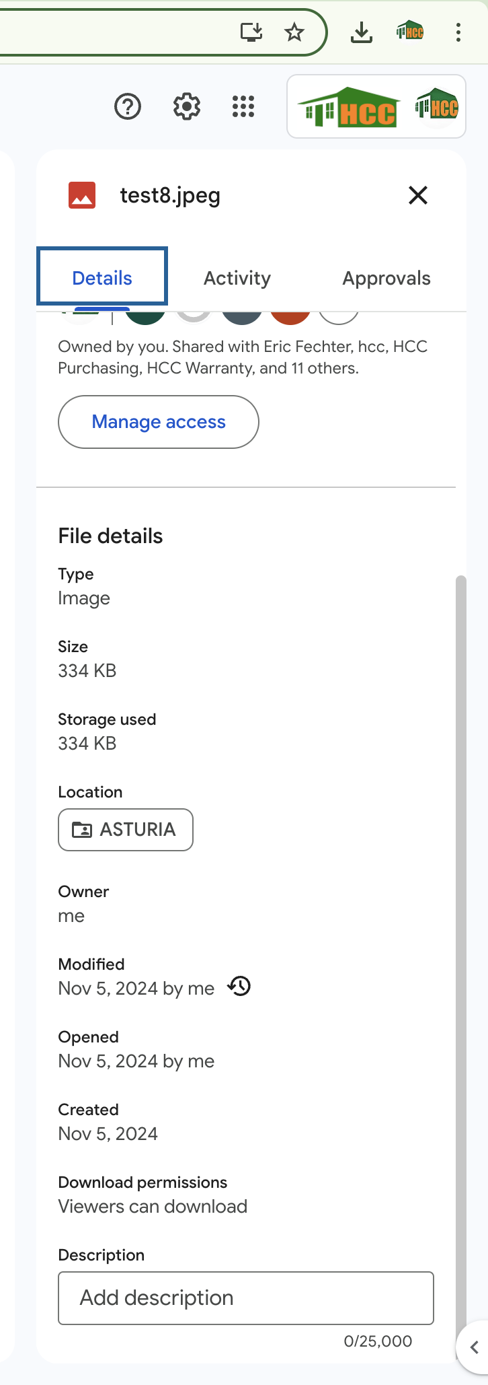The height and width of the screenshot is (1385, 488).
Task: Bookmark this page with the star icon
Action: pos(294,32)
